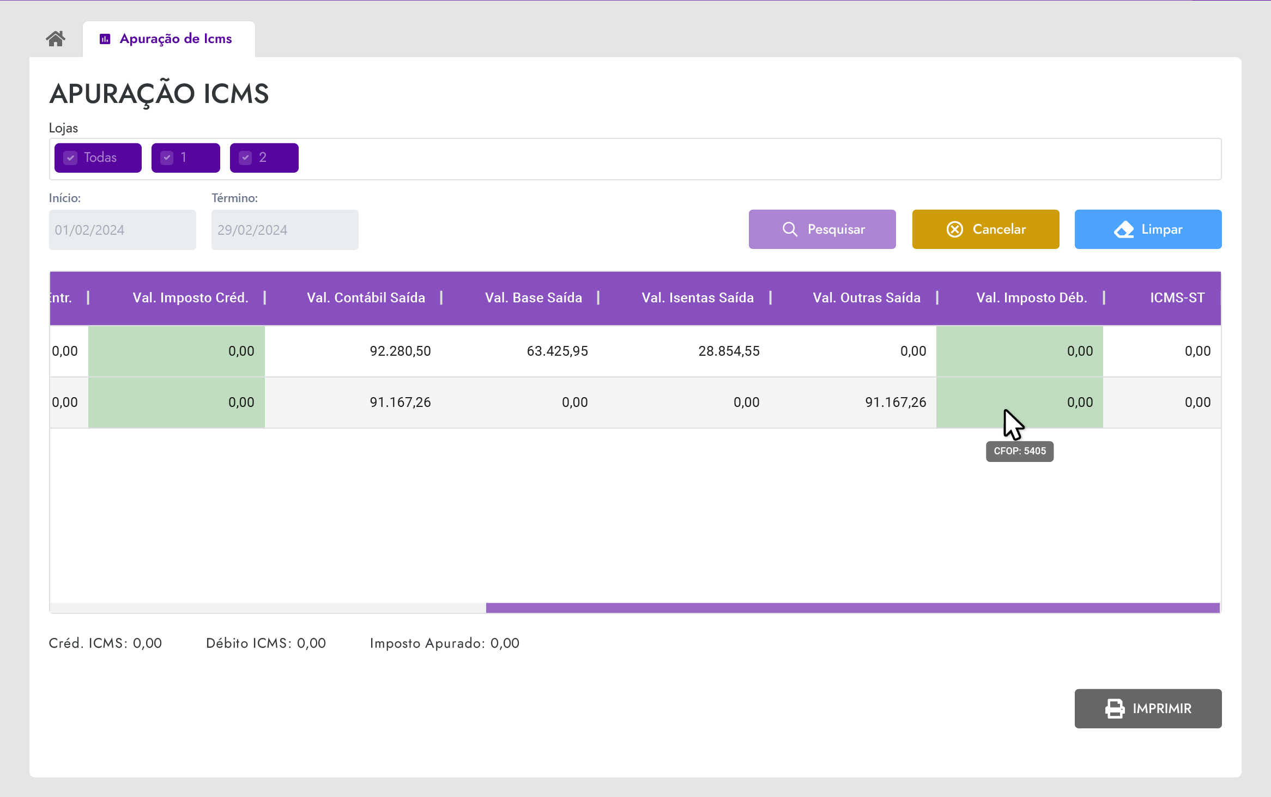Screen dimensions: 1271x797
Task: Click the printer icon in IMPRIMIR
Action: coord(1115,708)
